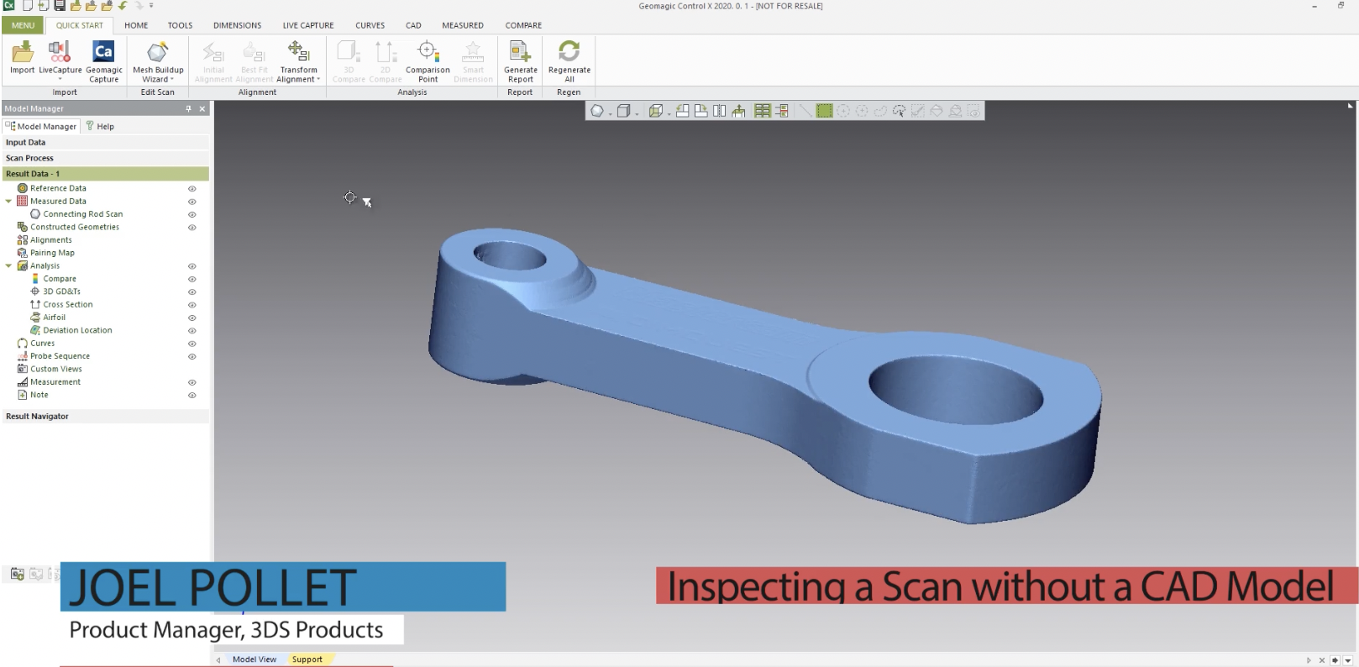This screenshot has width=1359, height=667.
Task: Select the rectangle selection mode icon
Action: 824,111
